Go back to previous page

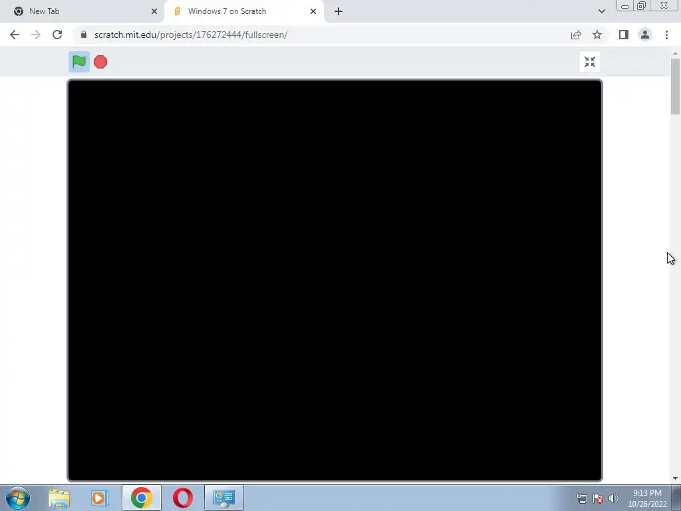click(15, 35)
